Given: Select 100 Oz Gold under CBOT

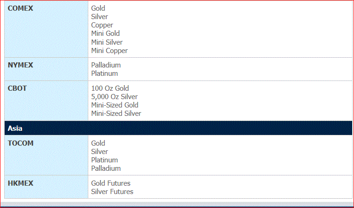Looking at the screenshot, I should 110,88.
